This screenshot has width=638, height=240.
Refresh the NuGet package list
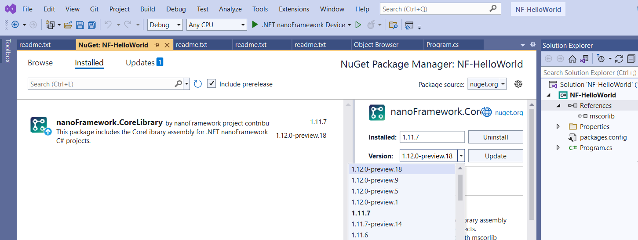coord(198,84)
